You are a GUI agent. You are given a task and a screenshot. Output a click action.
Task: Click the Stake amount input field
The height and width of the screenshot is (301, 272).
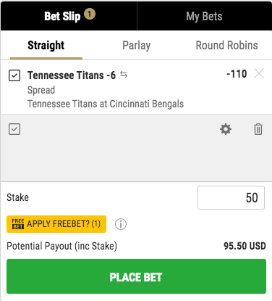[231, 197]
